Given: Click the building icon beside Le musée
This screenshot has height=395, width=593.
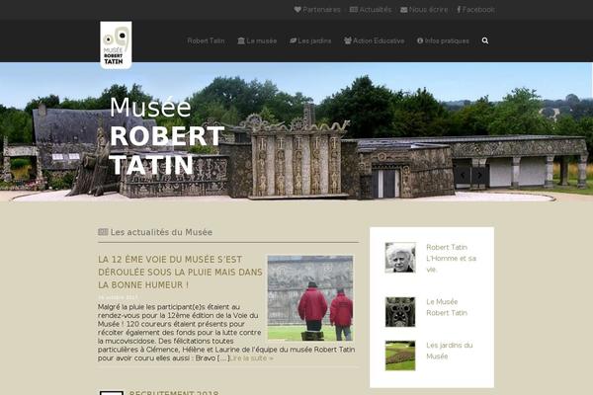Looking at the screenshot, I should point(241,40).
